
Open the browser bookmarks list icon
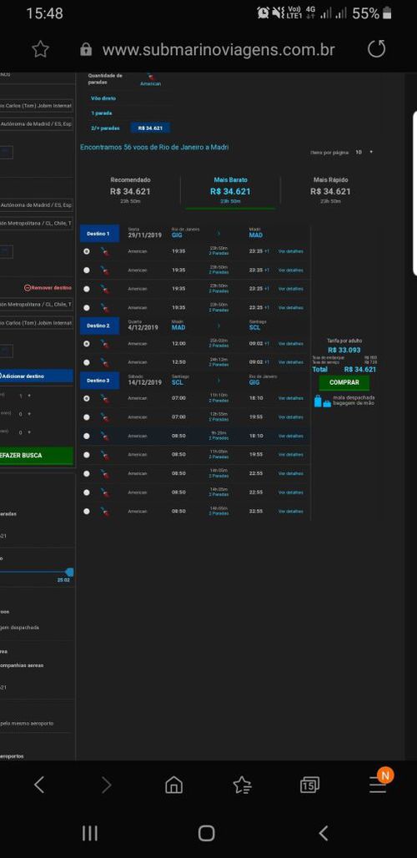tap(242, 785)
